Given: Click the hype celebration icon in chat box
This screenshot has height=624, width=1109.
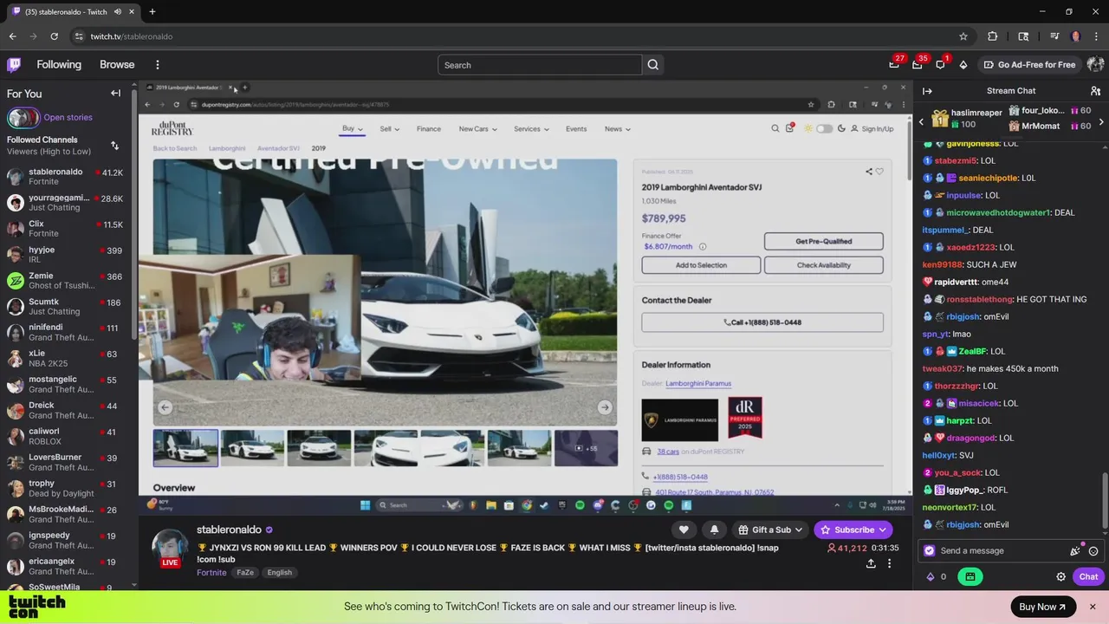Looking at the screenshot, I should 1075,550.
